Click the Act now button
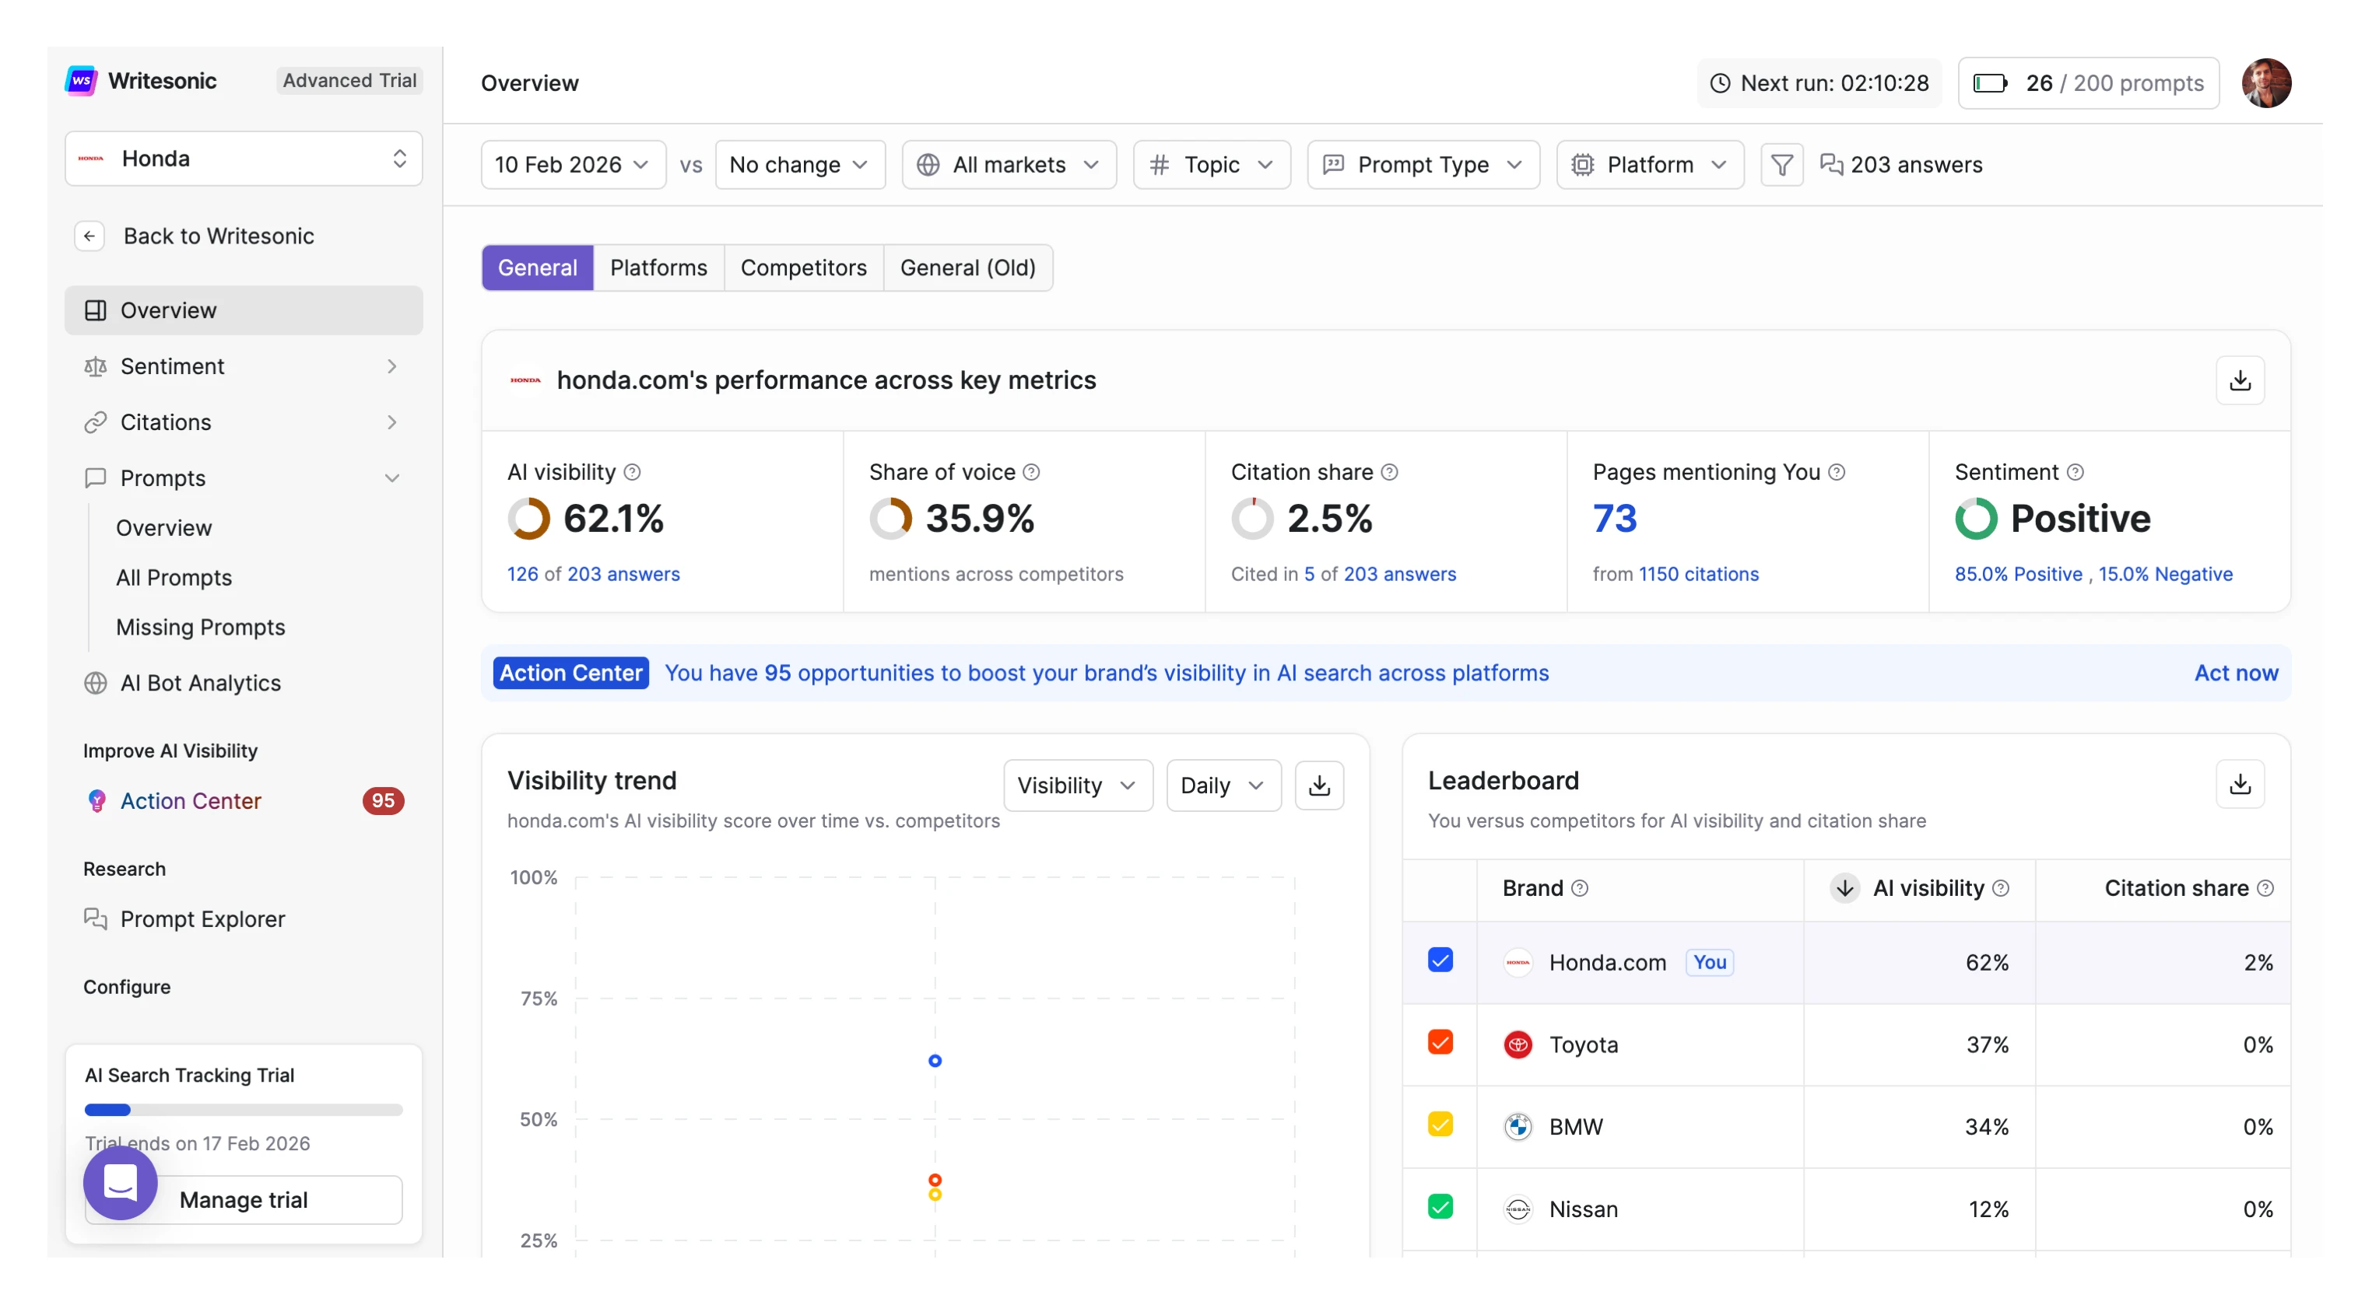Viewport: 2372px width, 1305px height. 2236,673
